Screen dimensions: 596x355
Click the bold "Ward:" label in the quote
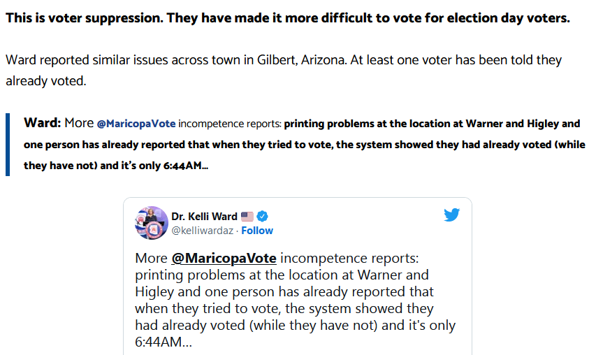[x=43, y=123]
